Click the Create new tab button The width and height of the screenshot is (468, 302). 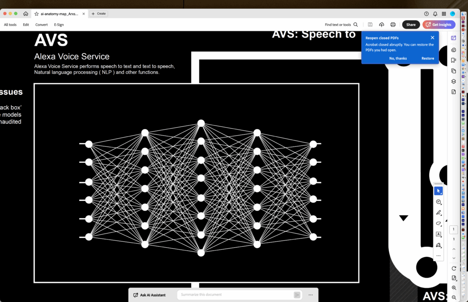tap(99, 14)
